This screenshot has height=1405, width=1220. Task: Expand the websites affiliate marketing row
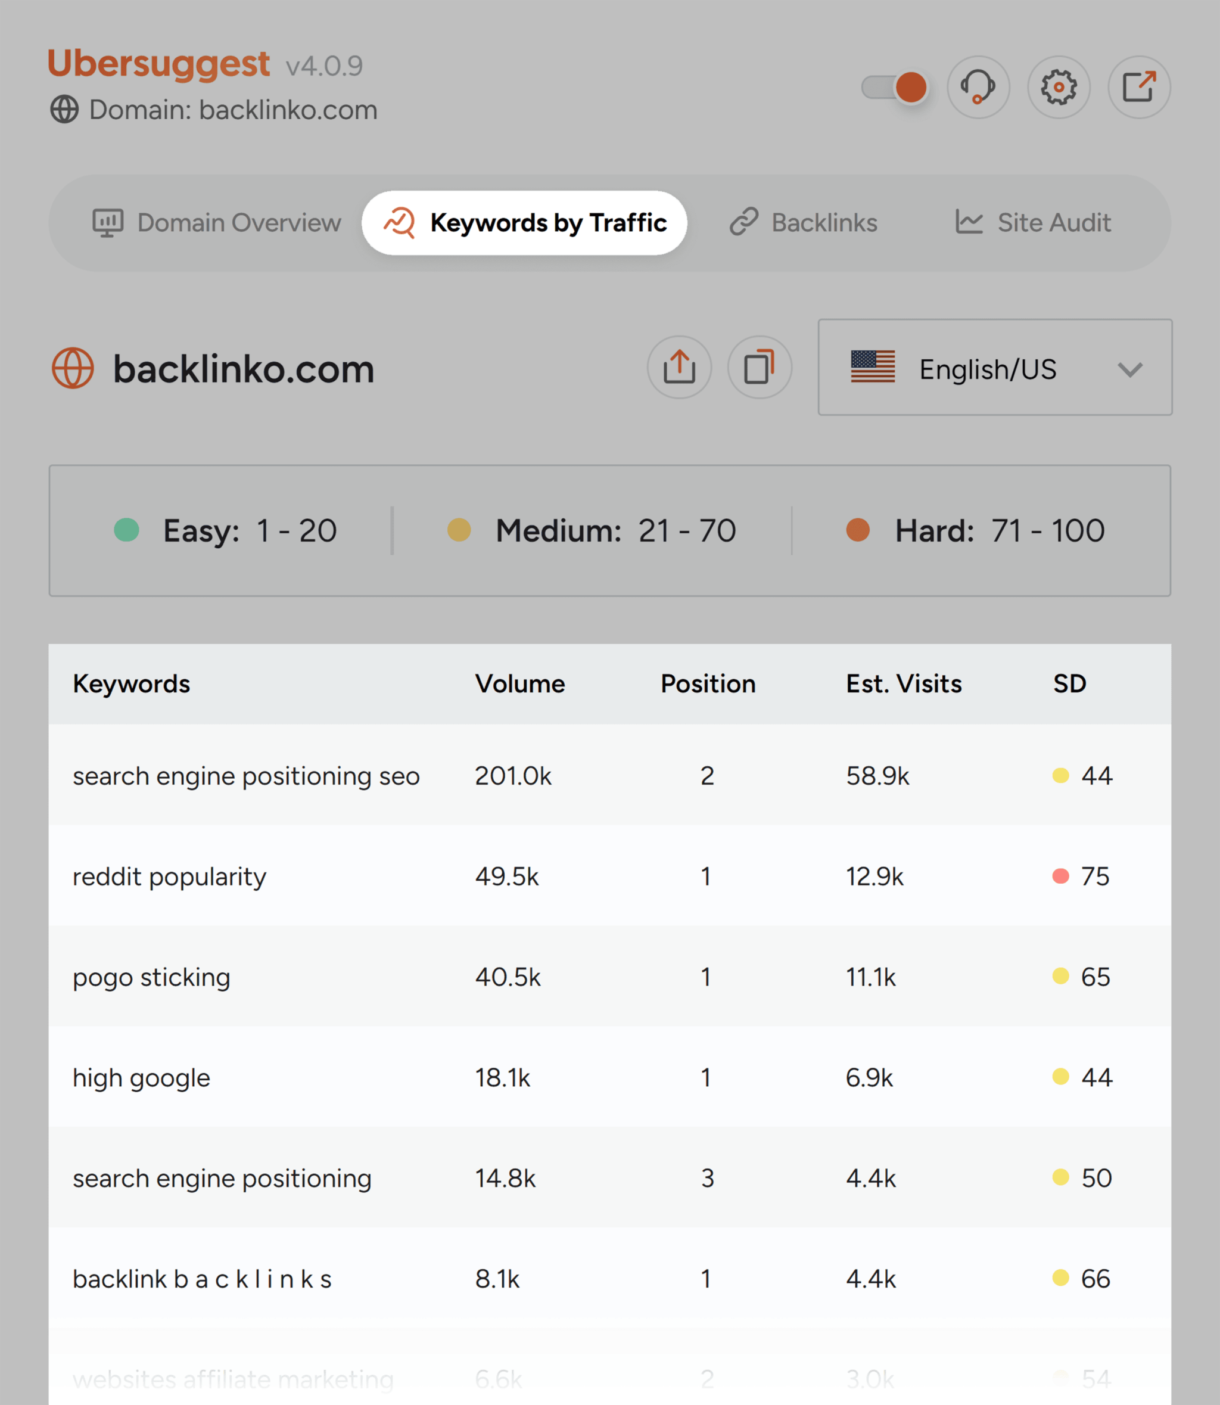click(x=609, y=1381)
